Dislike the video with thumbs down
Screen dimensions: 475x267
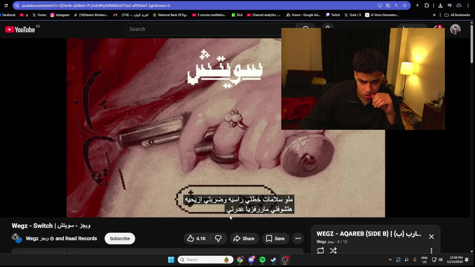click(x=218, y=238)
